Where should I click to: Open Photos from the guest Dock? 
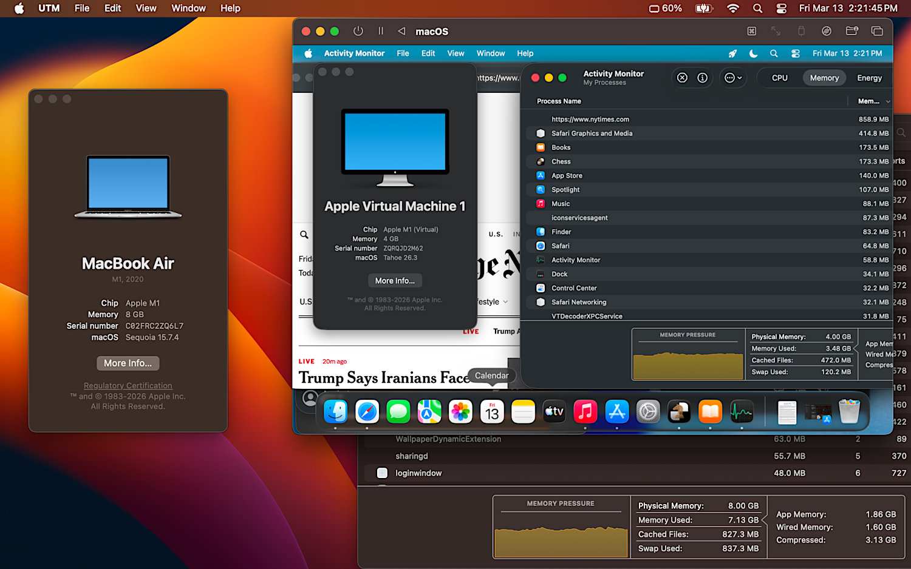pos(460,412)
